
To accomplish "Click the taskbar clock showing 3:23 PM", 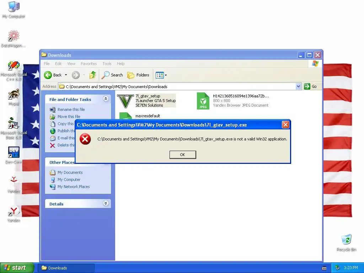I will [x=351, y=268].
